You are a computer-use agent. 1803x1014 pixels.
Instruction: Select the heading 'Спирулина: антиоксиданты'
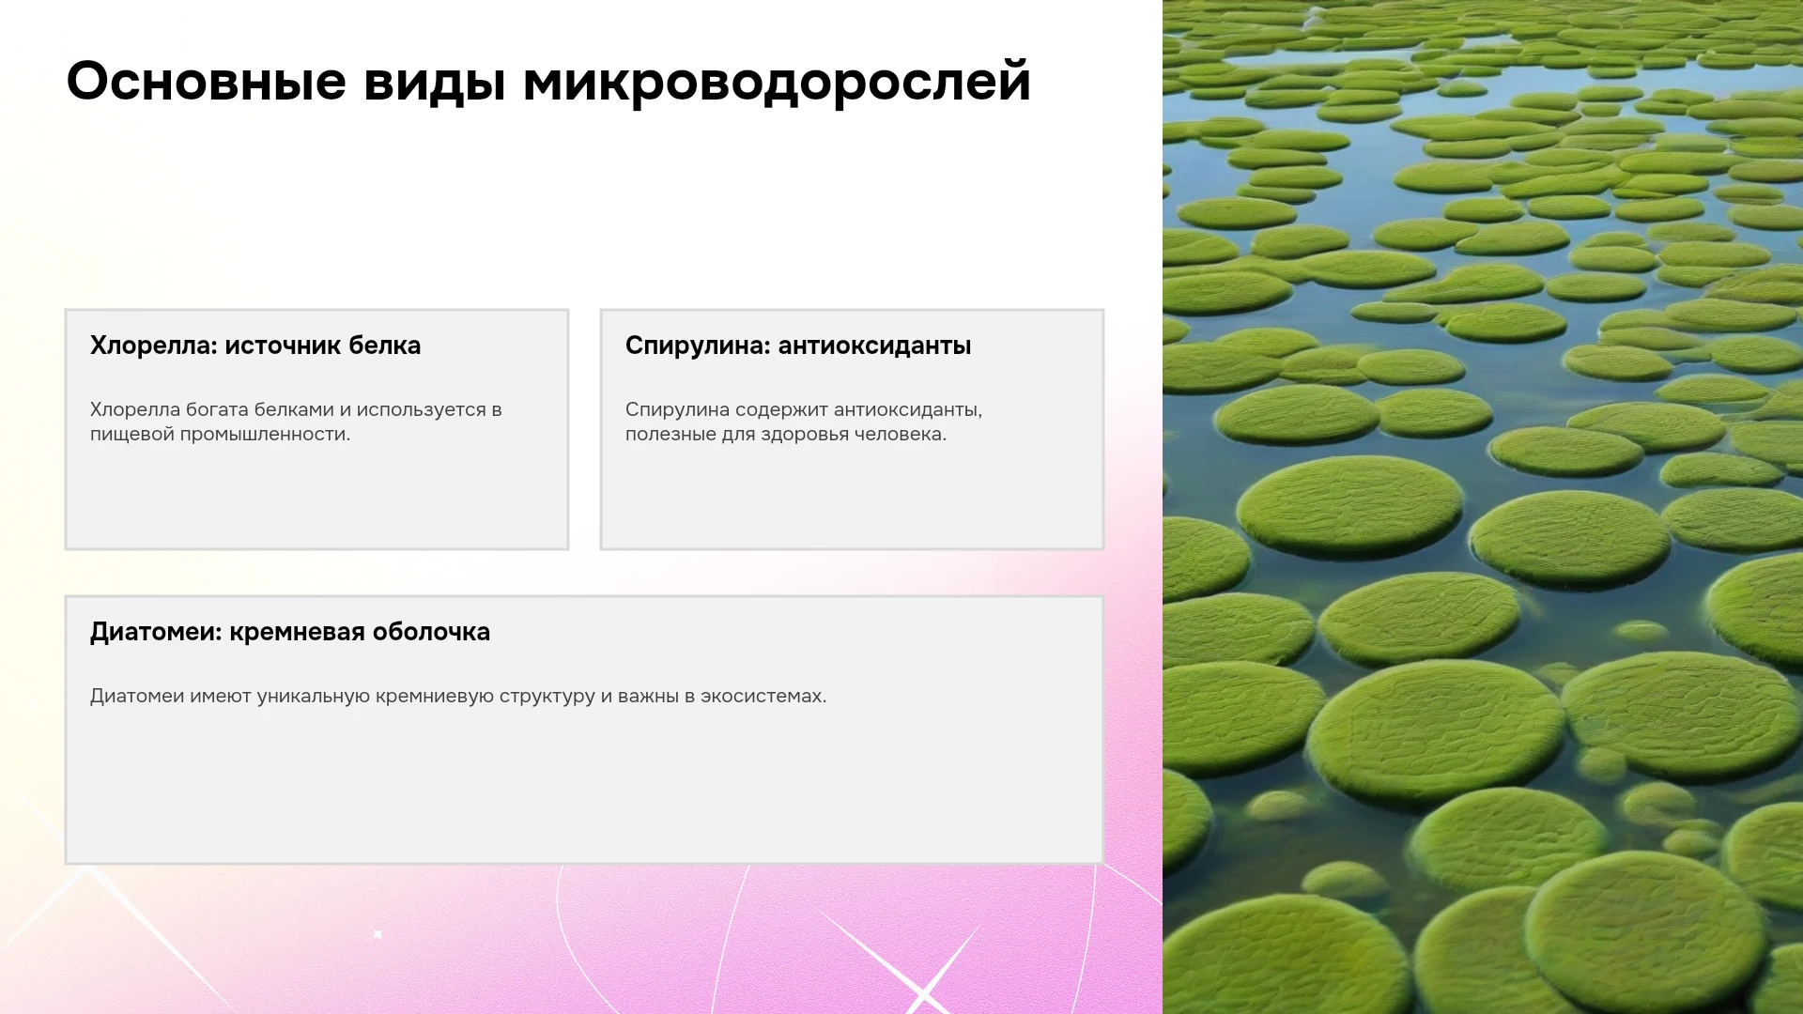pyautogui.click(x=798, y=346)
